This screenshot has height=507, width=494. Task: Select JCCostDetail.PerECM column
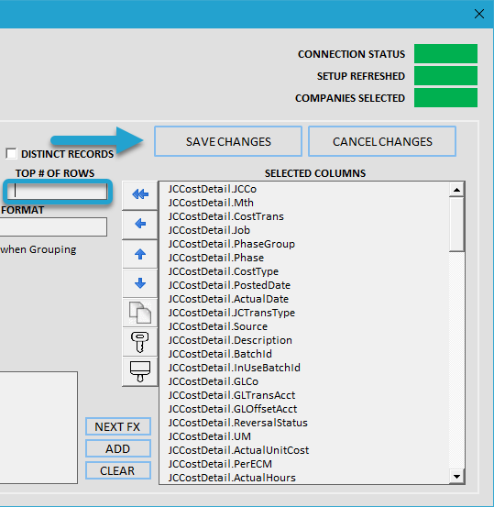220,464
